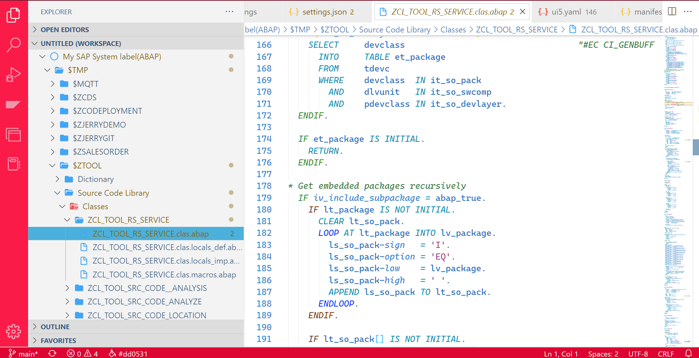The height and width of the screenshot is (358, 699).
Task: Expand the $ZCDS folder chevron
Action: (x=53, y=97)
